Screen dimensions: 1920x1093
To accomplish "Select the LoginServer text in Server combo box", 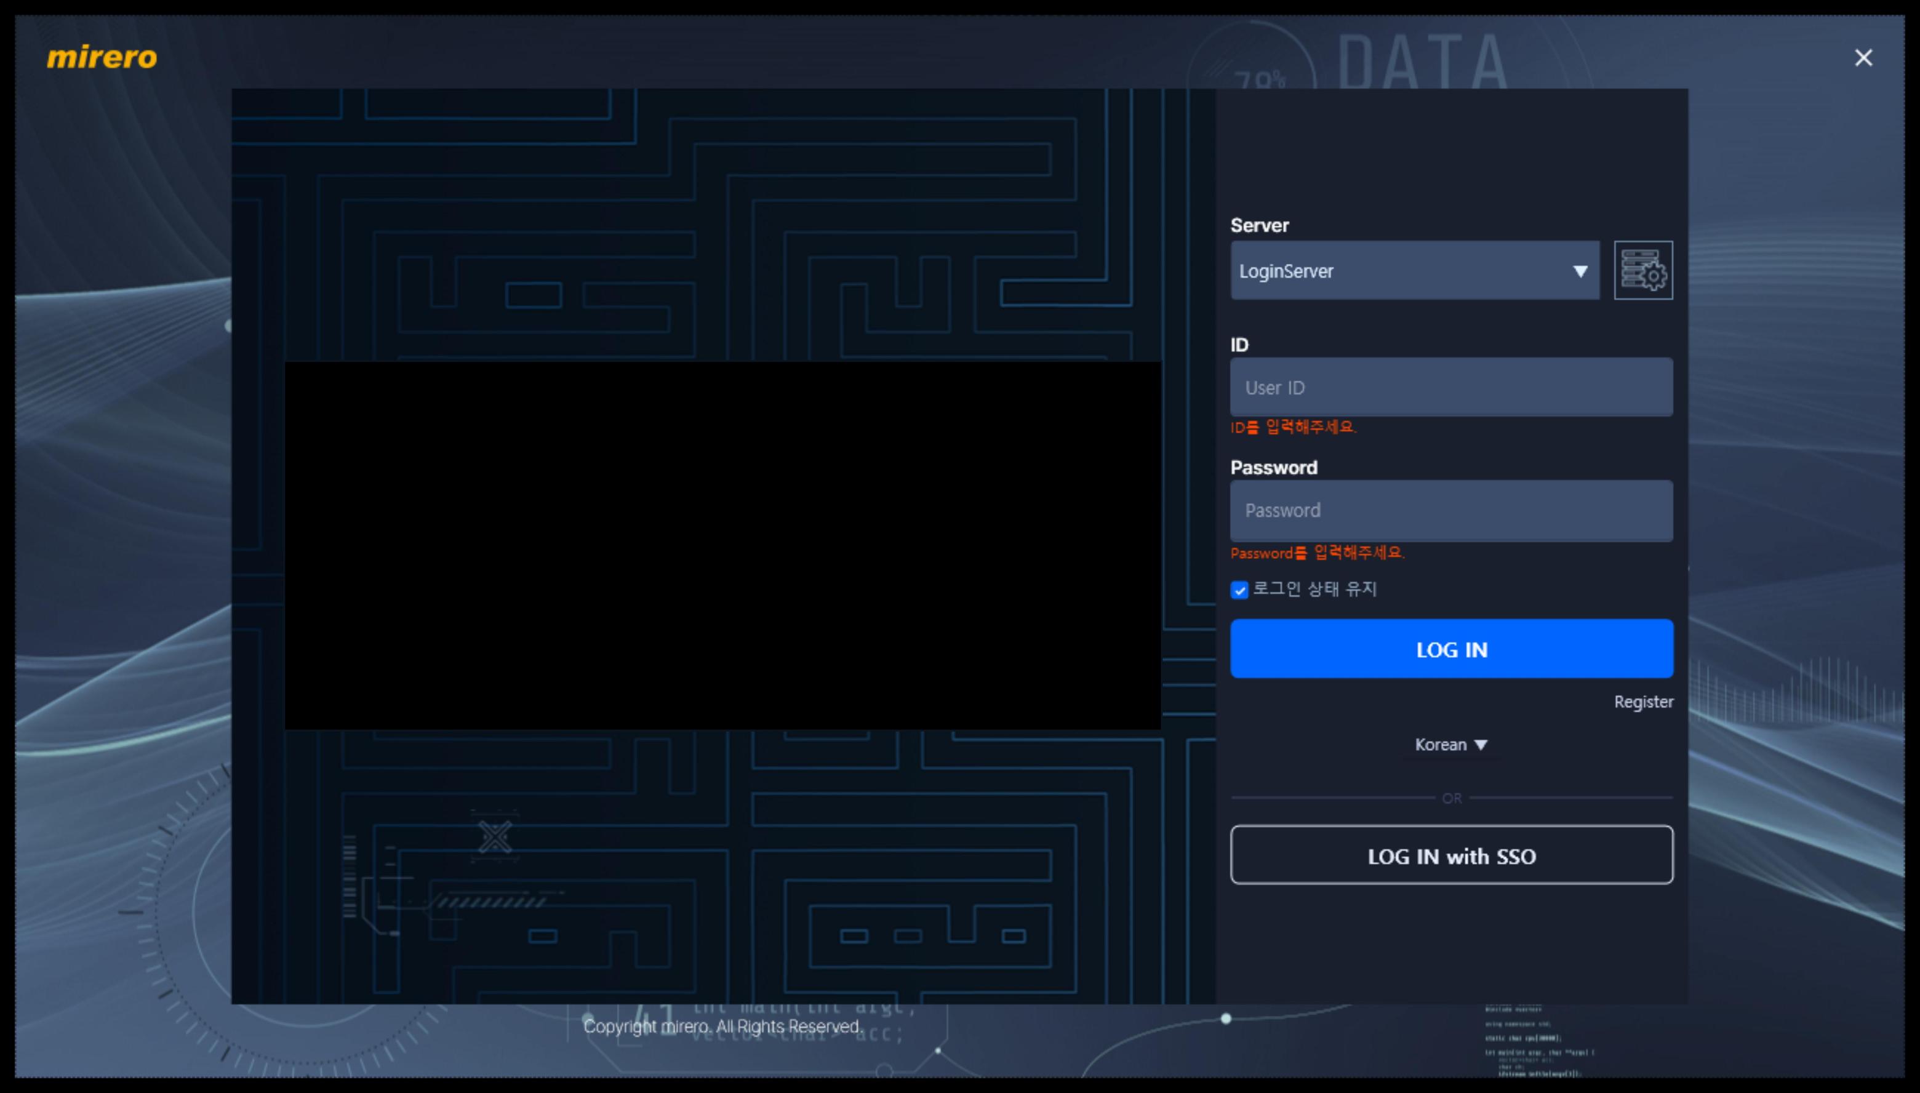I will (1286, 271).
